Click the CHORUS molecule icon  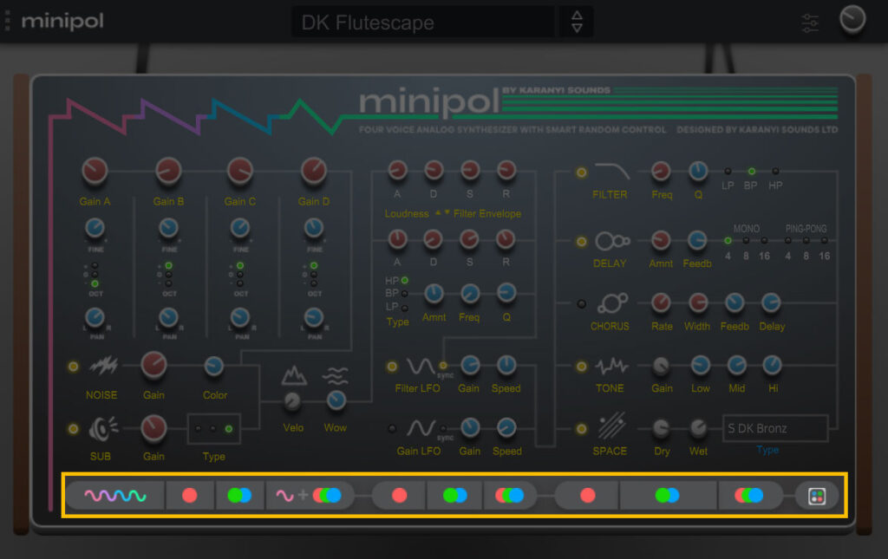pos(611,304)
